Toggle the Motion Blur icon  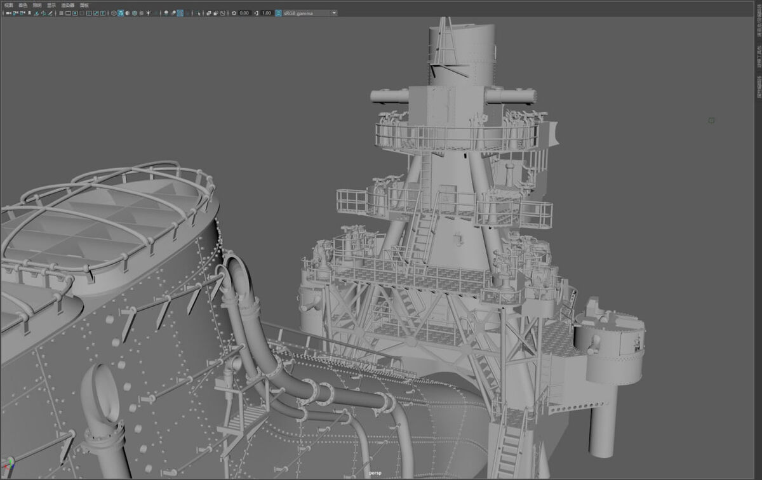[x=173, y=13]
